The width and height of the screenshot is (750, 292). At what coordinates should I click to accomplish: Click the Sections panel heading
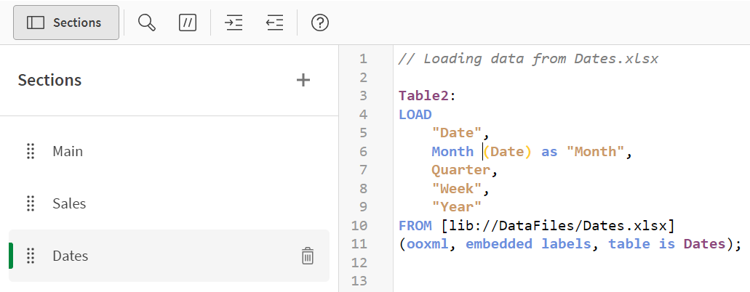49,80
